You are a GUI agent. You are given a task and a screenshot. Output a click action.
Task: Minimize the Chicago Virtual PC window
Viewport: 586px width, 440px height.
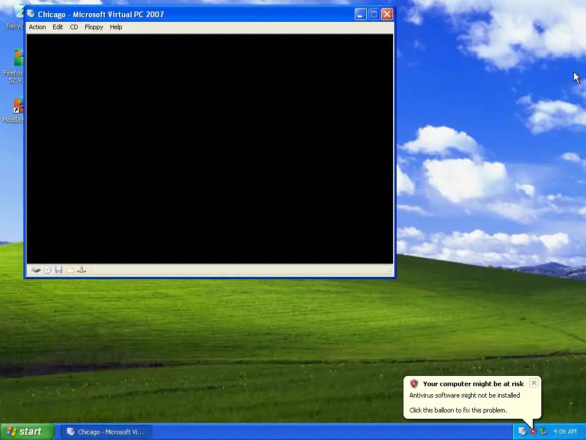(361, 14)
